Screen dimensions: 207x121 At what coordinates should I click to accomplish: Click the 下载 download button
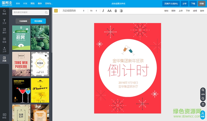coord(193,4)
